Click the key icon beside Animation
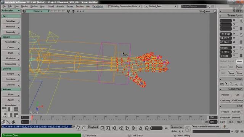Viewport: 244px width, 137px height. pos(188,129)
